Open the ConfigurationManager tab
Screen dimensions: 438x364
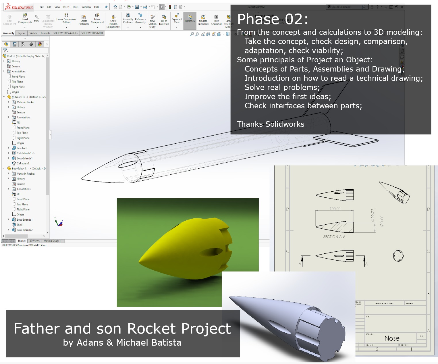click(x=23, y=44)
